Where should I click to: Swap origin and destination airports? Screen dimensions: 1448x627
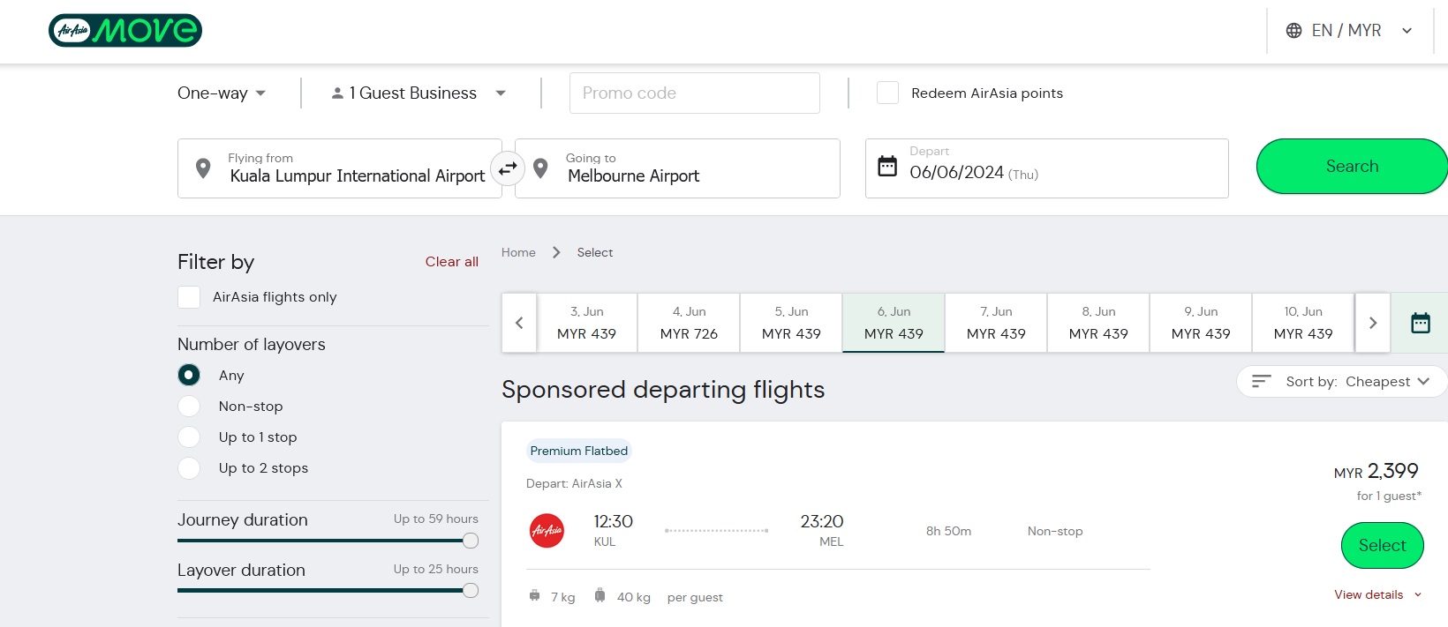[508, 168]
